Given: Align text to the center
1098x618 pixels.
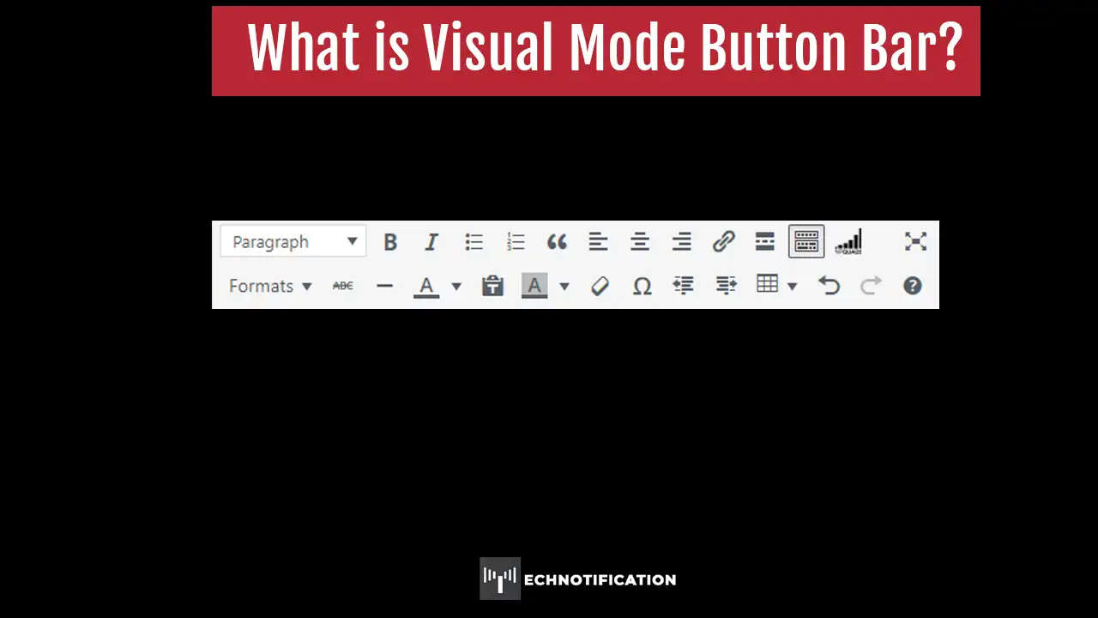Looking at the screenshot, I should pyautogui.click(x=639, y=241).
